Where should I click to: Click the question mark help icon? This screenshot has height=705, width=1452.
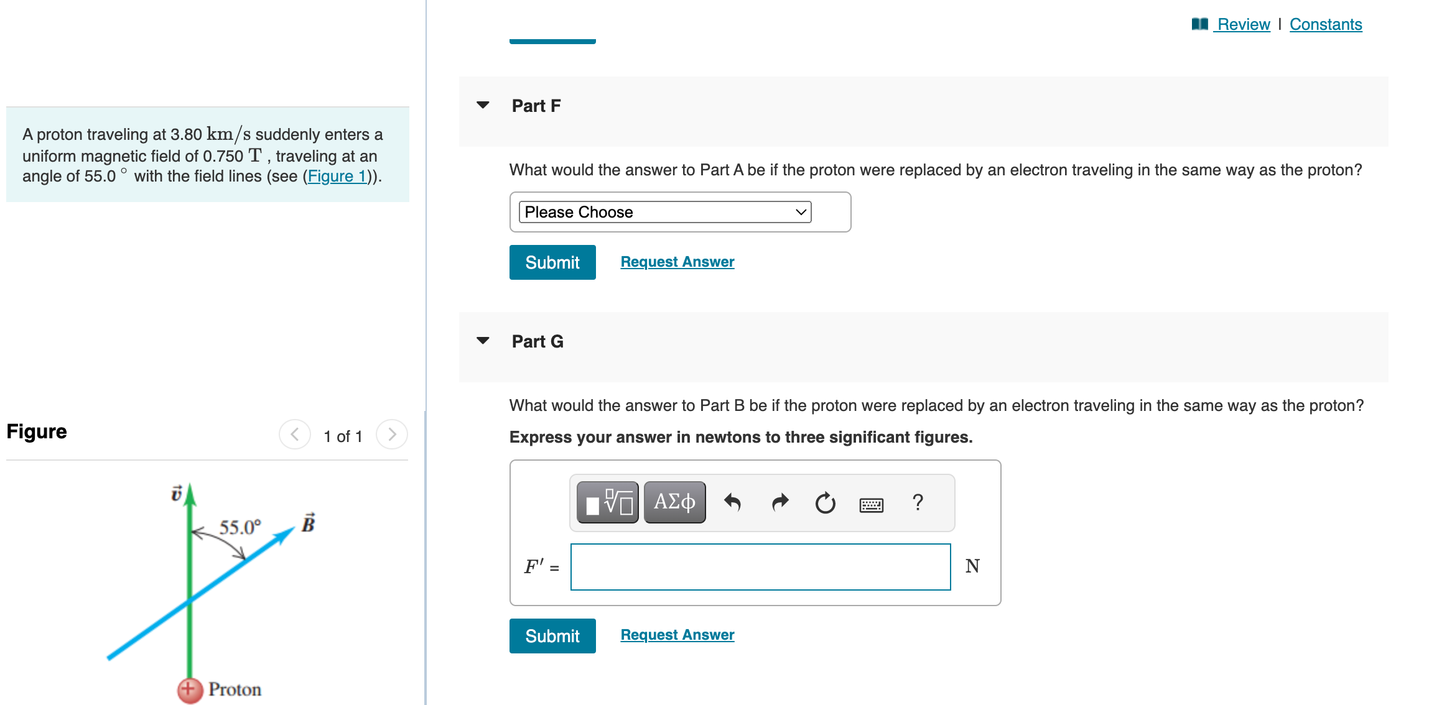(x=918, y=502)
